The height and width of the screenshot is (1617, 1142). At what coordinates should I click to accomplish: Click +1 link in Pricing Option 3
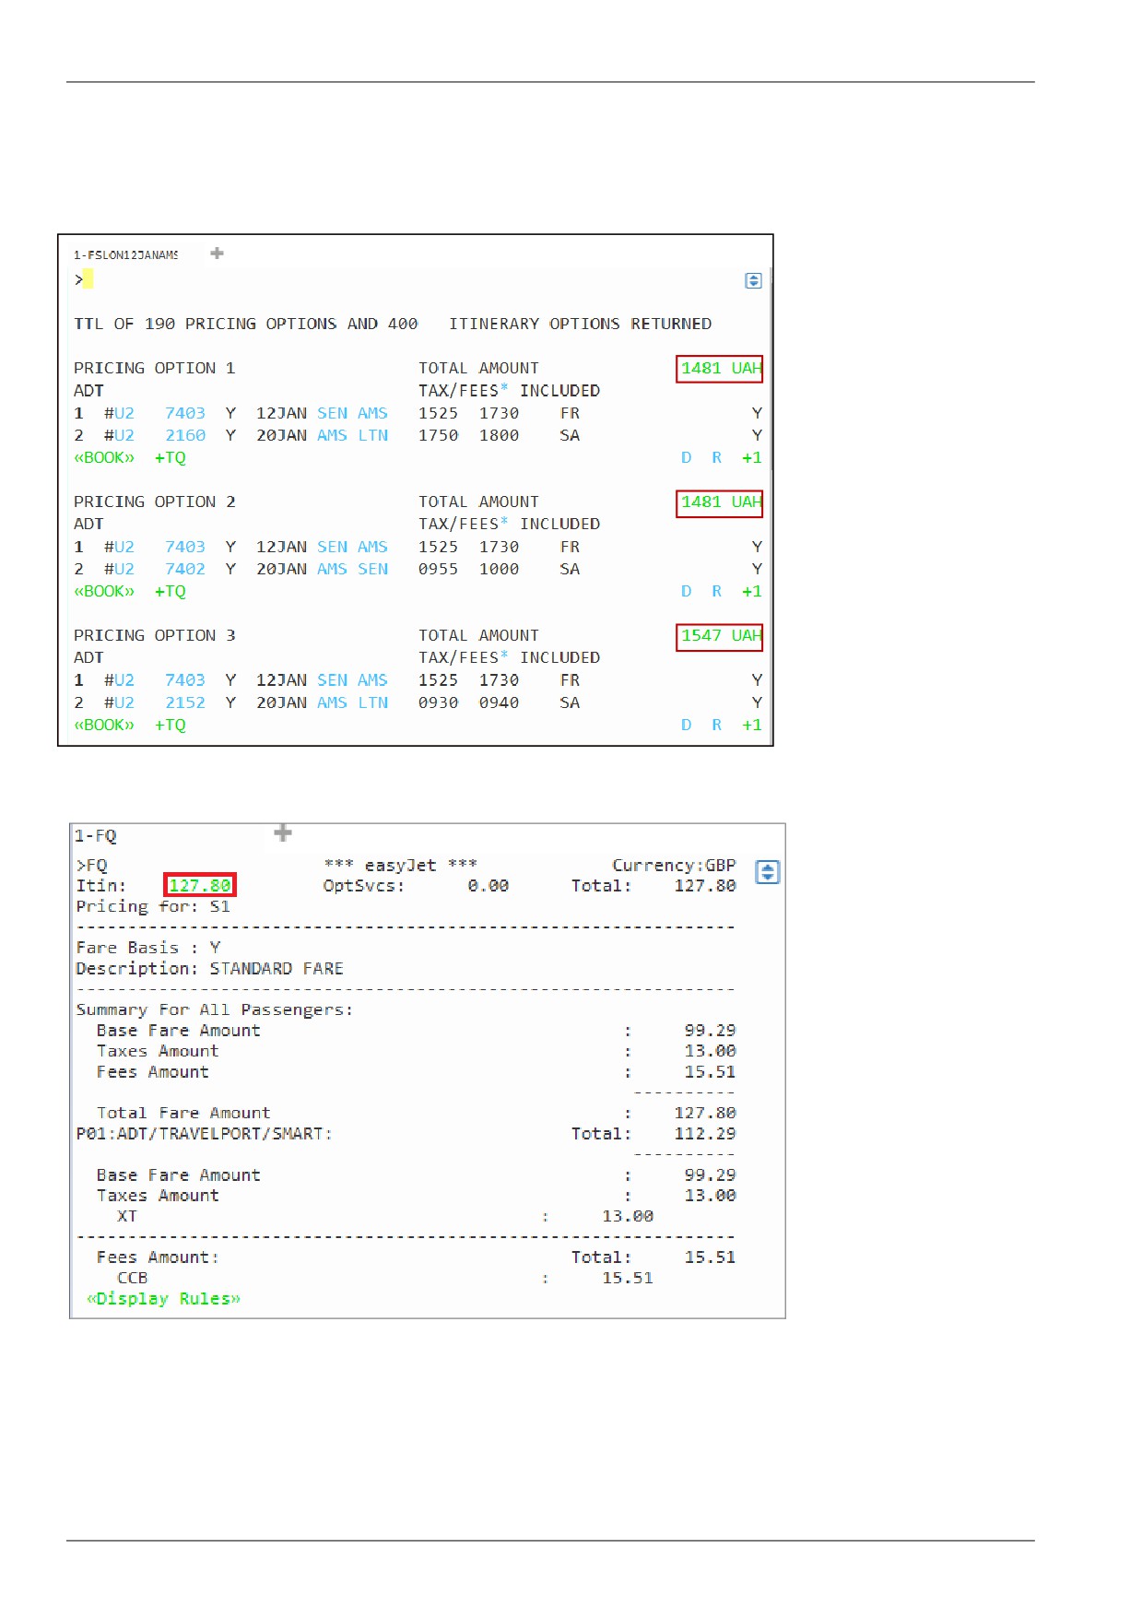click(752, 725)
